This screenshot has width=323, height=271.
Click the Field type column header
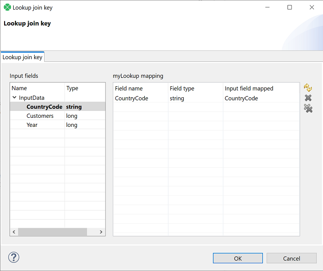pyautogui.click(x=182, y=89)
